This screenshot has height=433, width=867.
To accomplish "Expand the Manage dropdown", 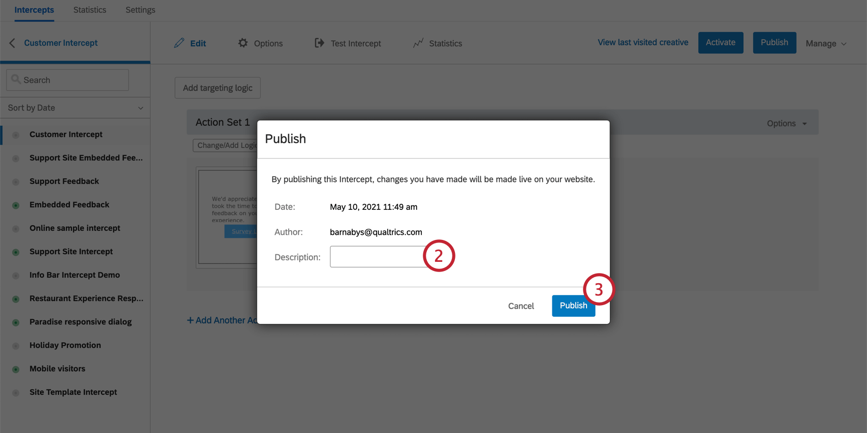I will click(x=826, y=43).
